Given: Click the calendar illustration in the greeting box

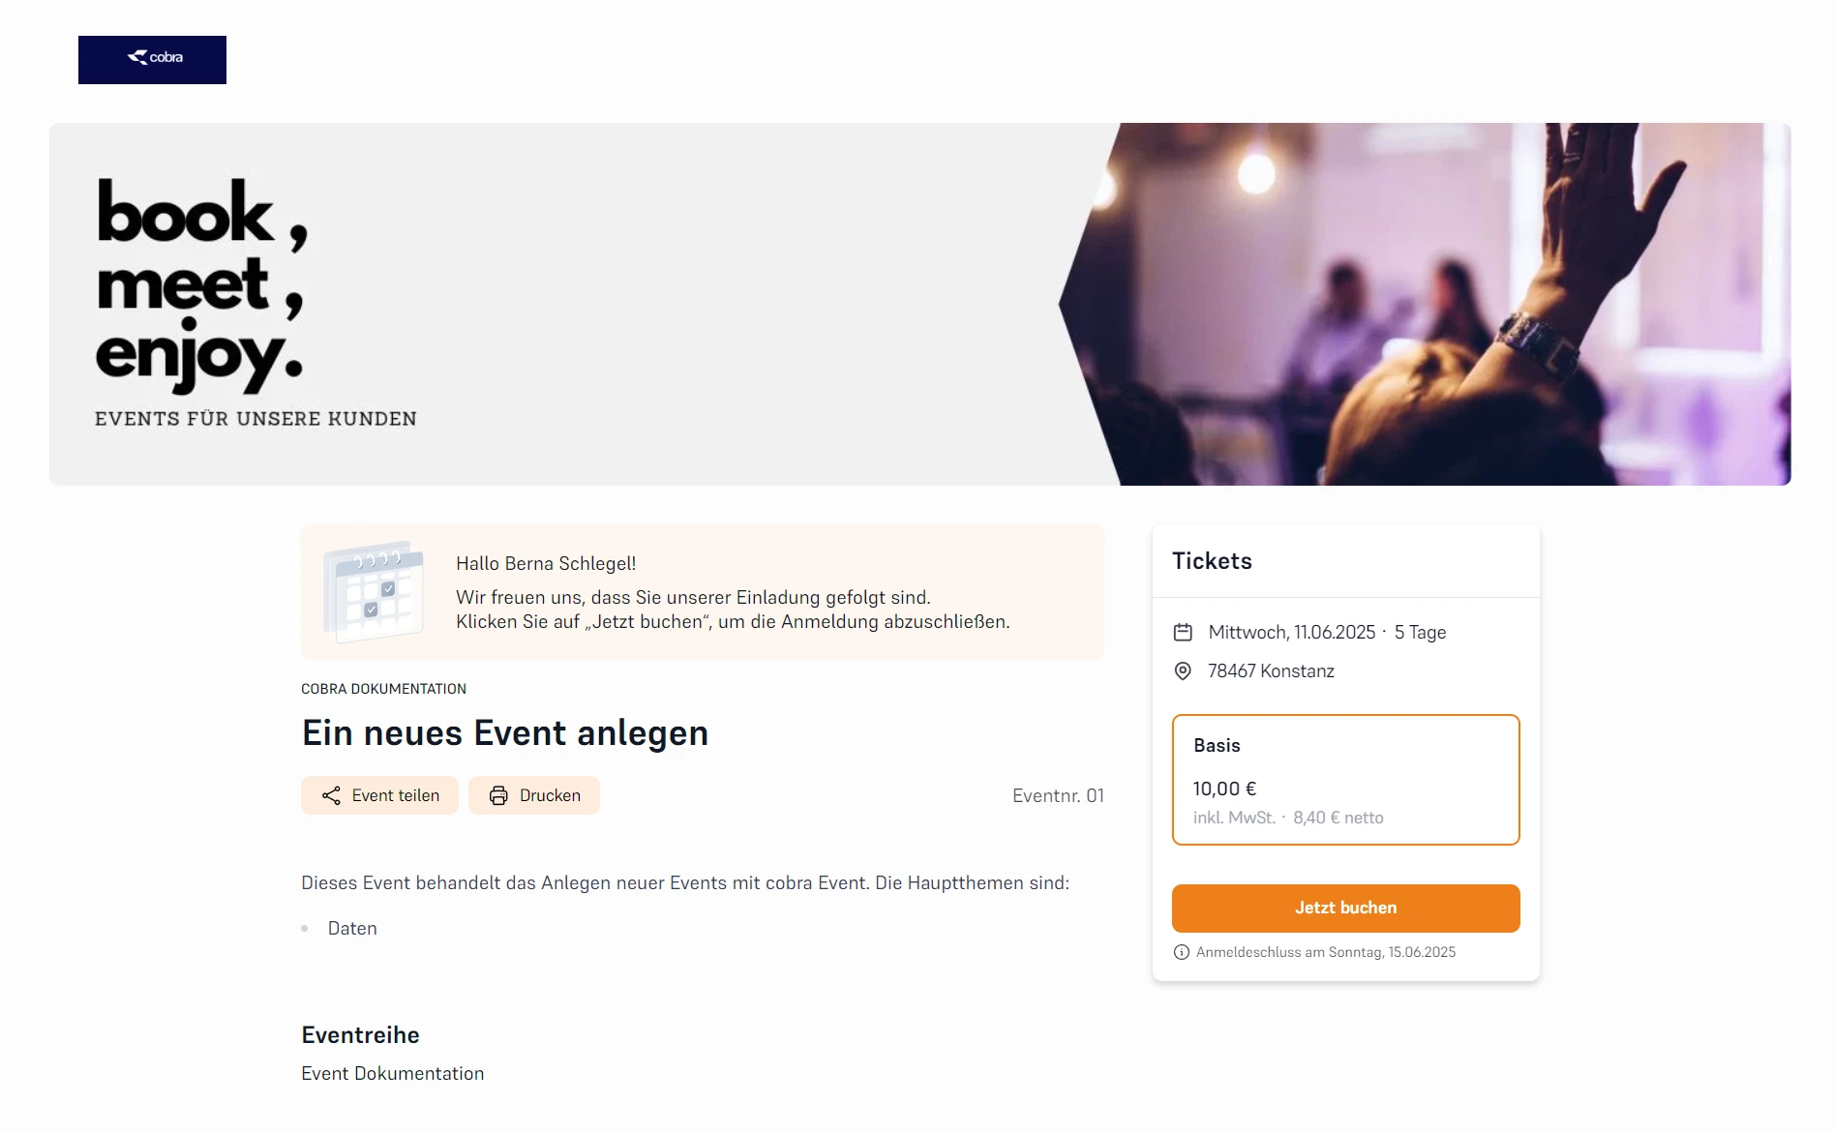Looking at the screenshot, I should pyautogui.click(x=375, y=592).
